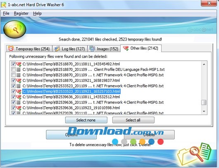
Task: Check the DEU Language Pack-MSP1.txt checkbox
Action: coord(13,70)
